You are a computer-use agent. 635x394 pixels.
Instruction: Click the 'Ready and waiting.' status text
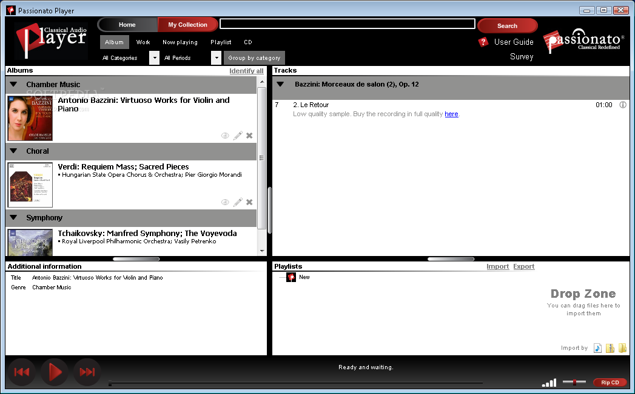click(366, 367)
